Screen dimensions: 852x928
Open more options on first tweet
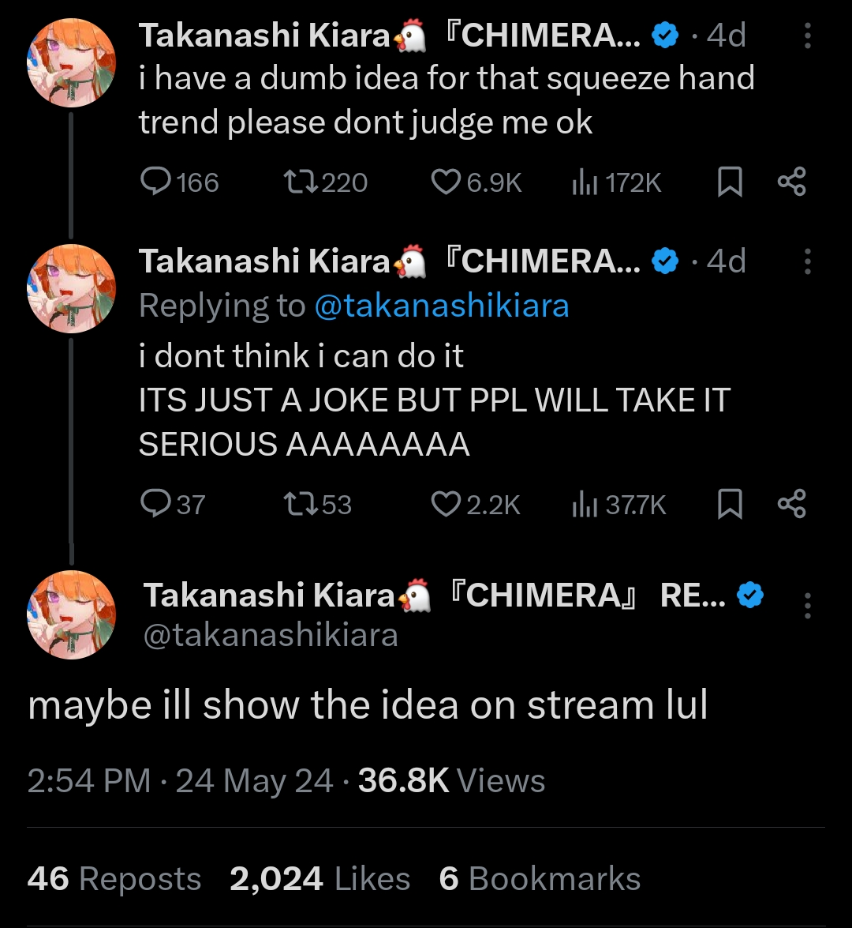[807, 37]
